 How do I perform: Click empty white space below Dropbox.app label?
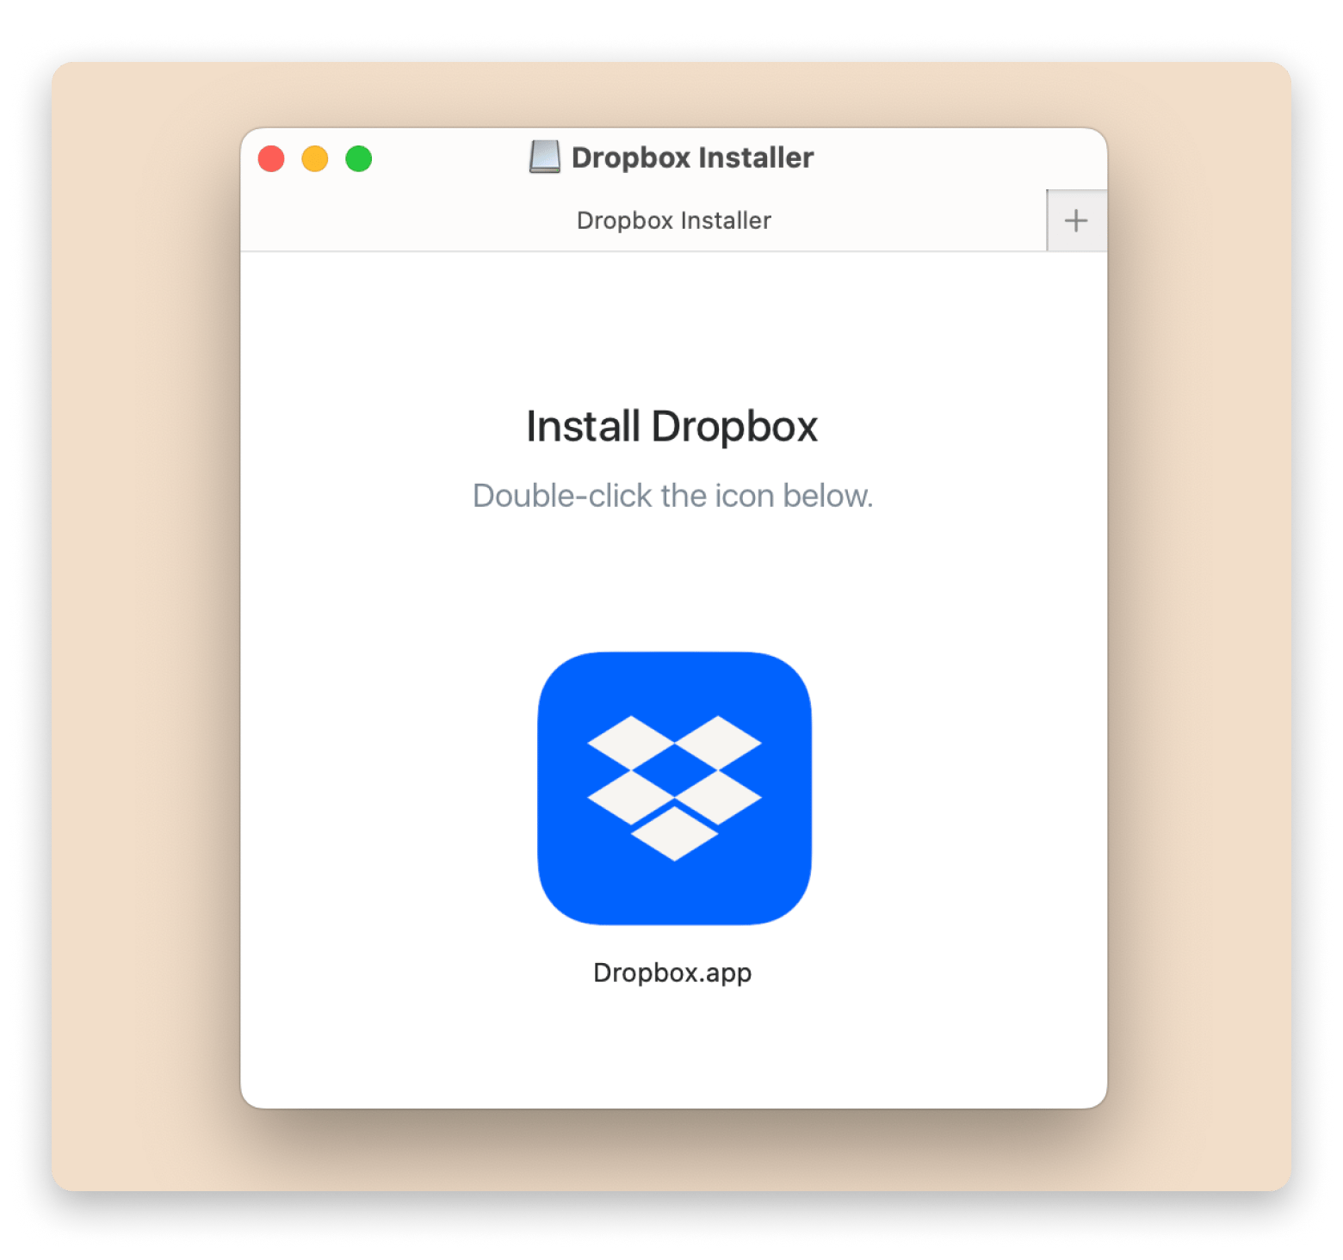[672, 1050]
